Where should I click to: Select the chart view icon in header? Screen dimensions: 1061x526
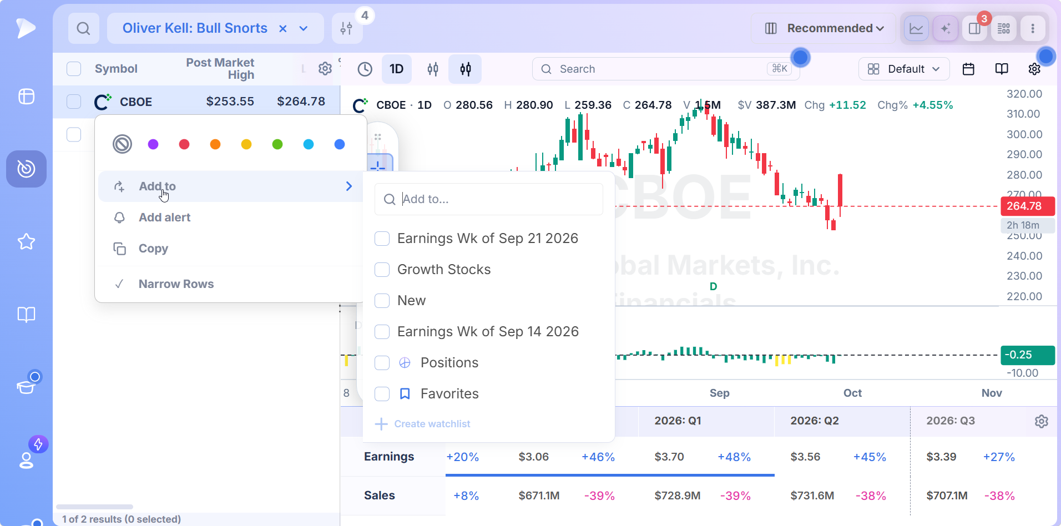(x=917, y=28)
